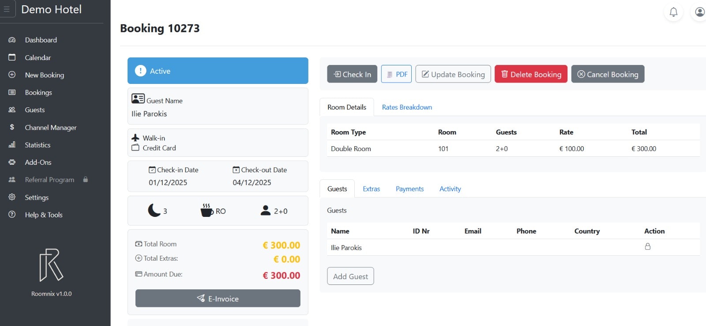Open Dashboard from the sidebar
The width and height of the screenshot is (706, 326).
tap(41, 40)
